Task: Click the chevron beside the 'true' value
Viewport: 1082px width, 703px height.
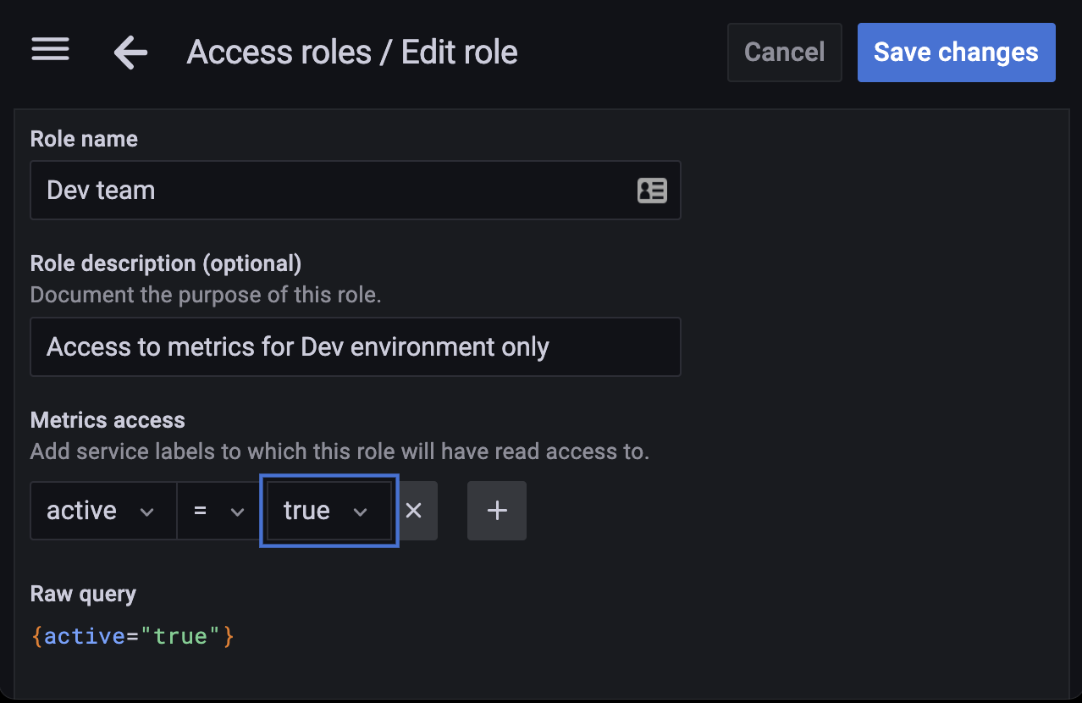Action: (360, 512)
